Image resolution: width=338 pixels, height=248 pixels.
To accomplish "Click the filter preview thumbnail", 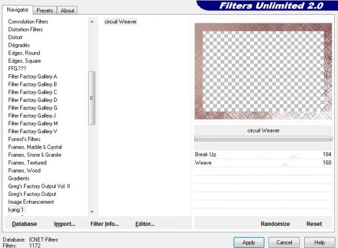I will pyautogui.click(x=263, y=71).
